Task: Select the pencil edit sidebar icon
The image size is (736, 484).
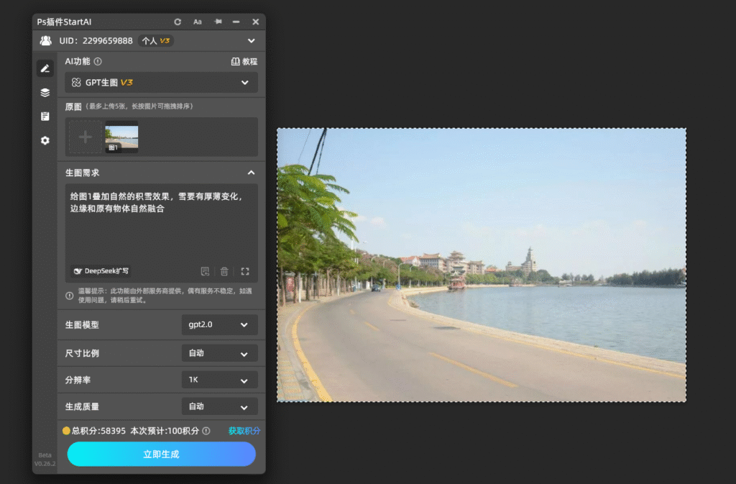Action: pyautogui.click(x=45, y=68)
